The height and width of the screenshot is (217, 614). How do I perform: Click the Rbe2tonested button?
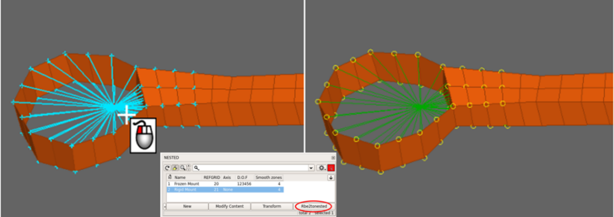pos(314,206)
